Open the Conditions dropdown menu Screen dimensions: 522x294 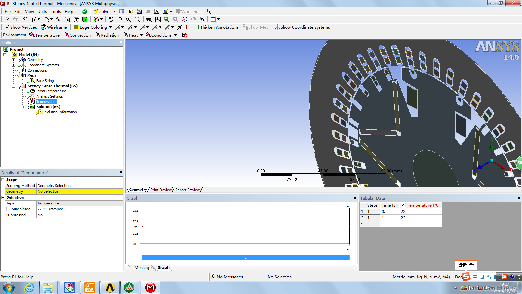click(x=175, y=35)
